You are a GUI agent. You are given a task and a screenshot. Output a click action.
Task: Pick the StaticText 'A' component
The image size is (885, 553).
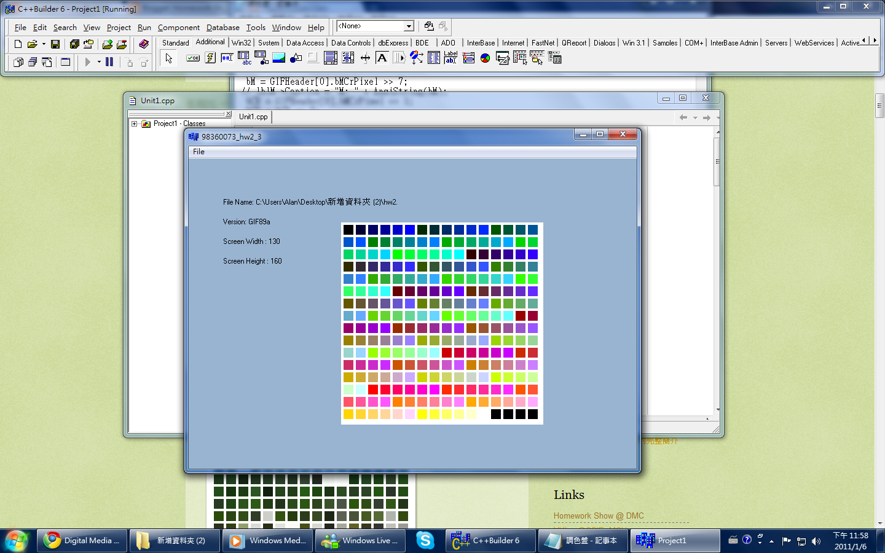(x=382, y=58)
